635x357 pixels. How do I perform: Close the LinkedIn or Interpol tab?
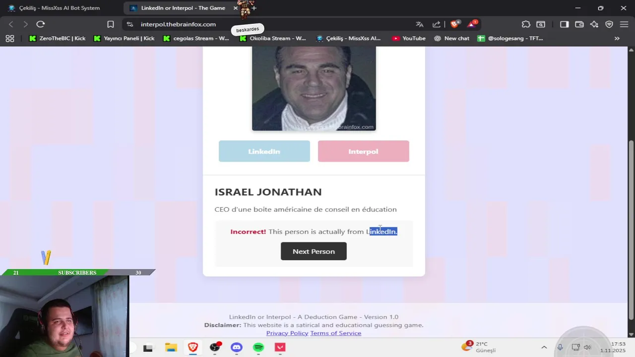[x=236, y=8]
